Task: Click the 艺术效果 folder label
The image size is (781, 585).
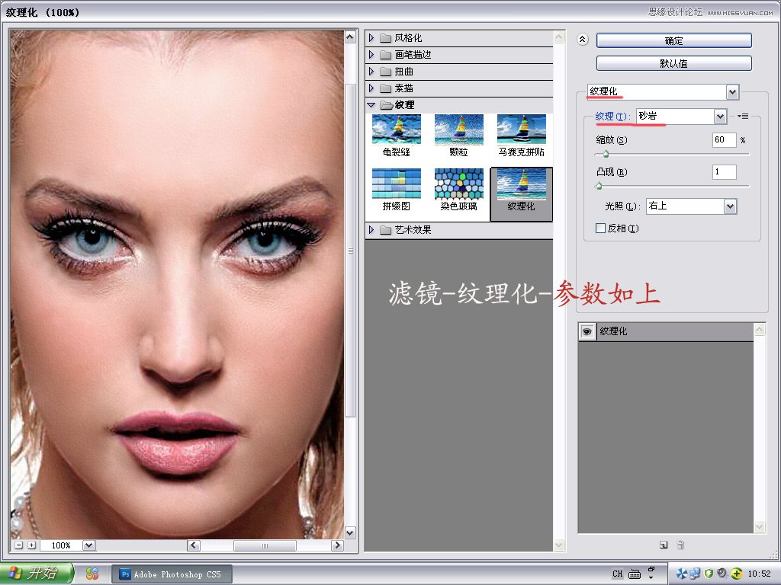Action: 413,230
